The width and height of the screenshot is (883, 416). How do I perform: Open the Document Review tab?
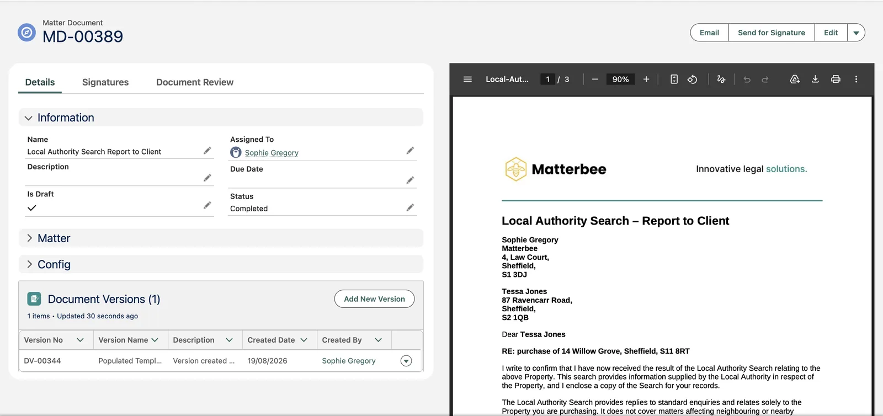coord(195,82)
